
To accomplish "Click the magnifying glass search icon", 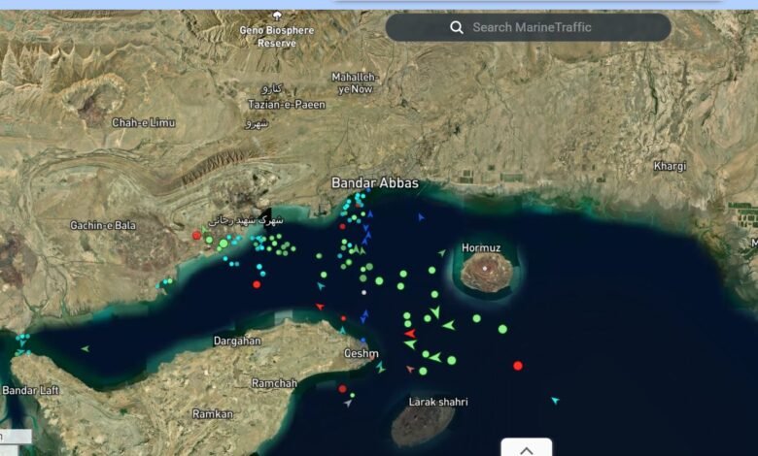I will 457,27.
